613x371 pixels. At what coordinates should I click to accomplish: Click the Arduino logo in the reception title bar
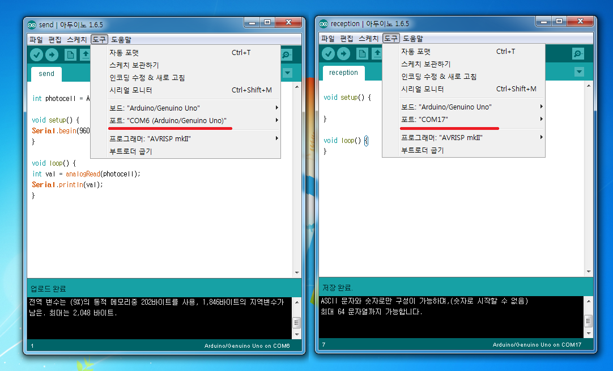pos(323,24)
